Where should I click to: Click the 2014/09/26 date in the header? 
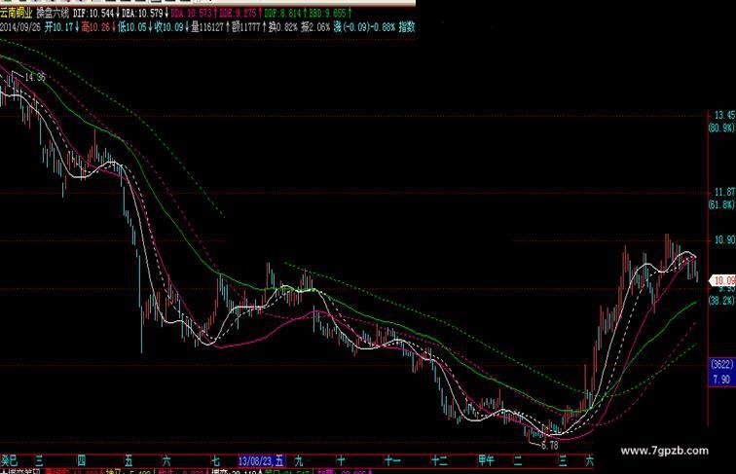20,27
